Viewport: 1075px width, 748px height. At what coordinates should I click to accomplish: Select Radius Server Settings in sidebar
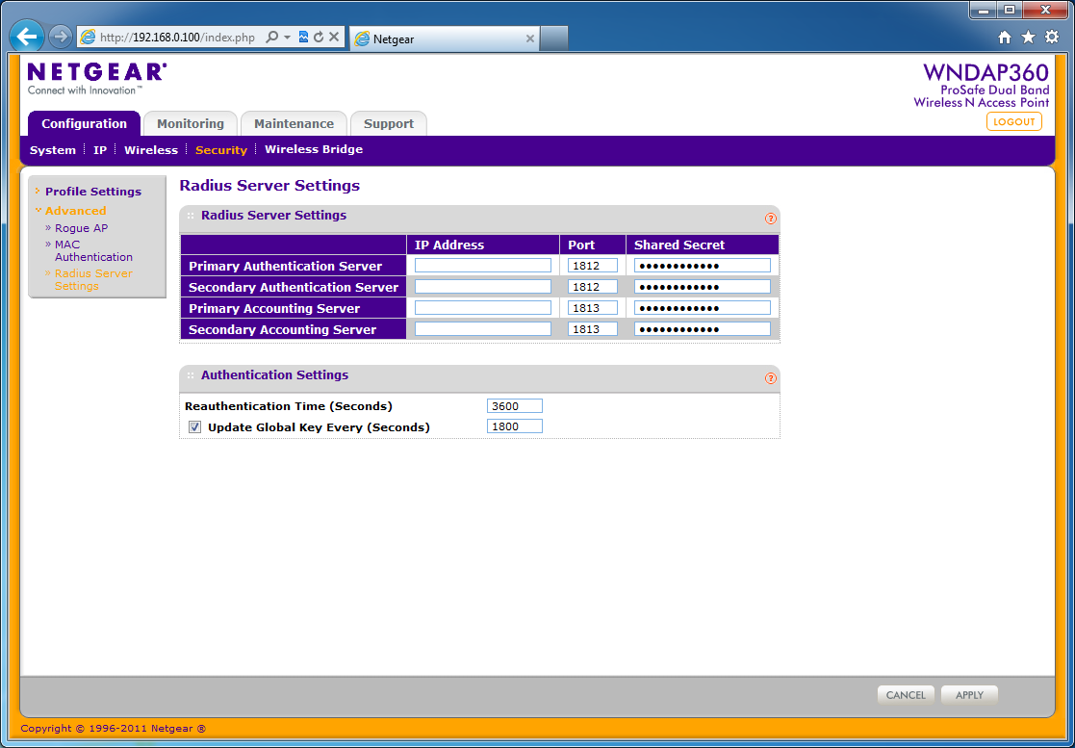[x=94, y=280]
